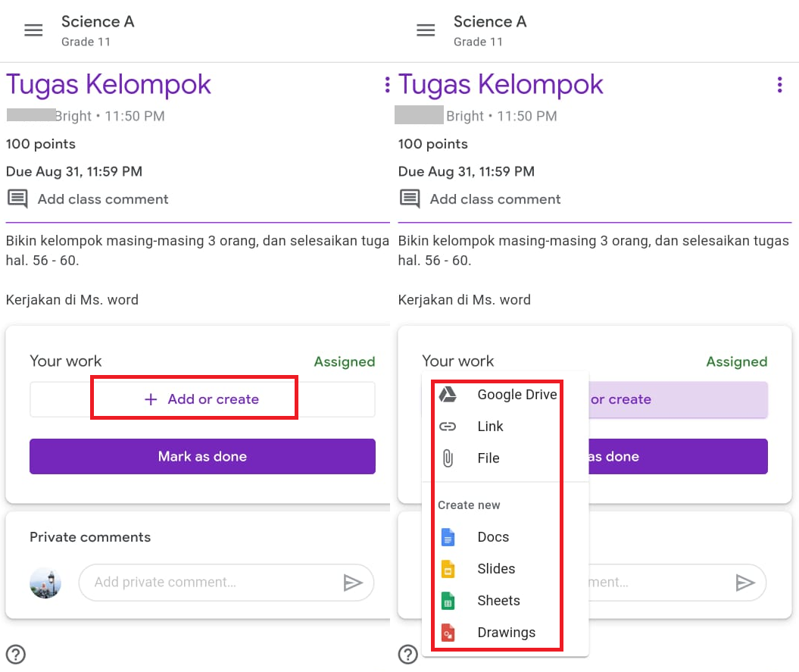The height and width of the screenshot is (672, 799).
Task: Open the three-dot options in right panel
Action: click(x=779, y=85)
